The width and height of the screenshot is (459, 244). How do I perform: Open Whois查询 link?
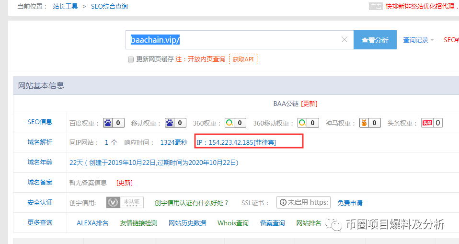233,223
